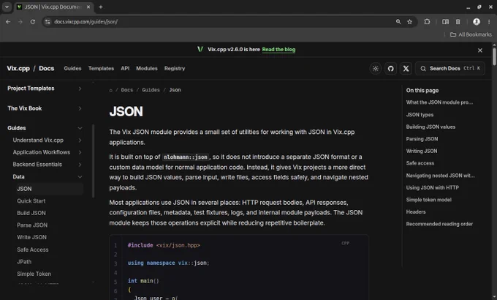The image size is (497, 300).
Task: Expand Application Workflows in sidebar
Action: click(x=47, y=152)
